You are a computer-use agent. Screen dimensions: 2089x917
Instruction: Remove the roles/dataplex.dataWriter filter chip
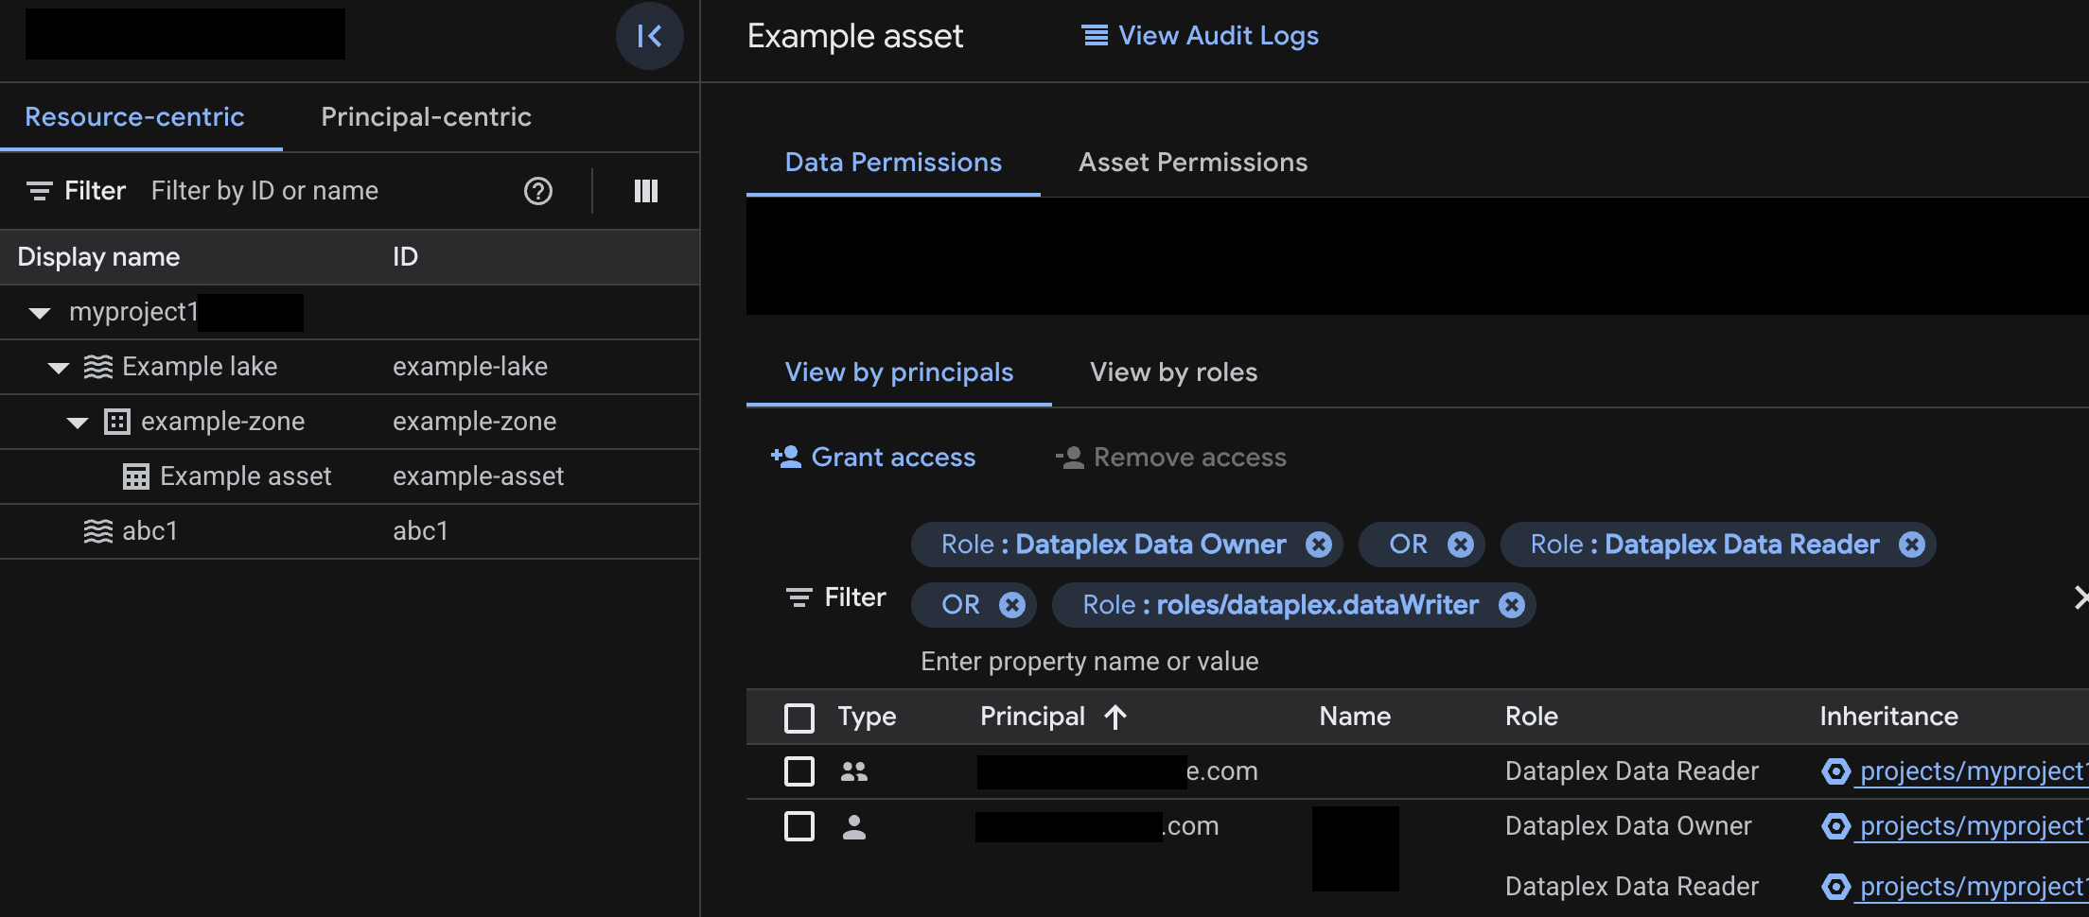click(x=1511, y=605)
